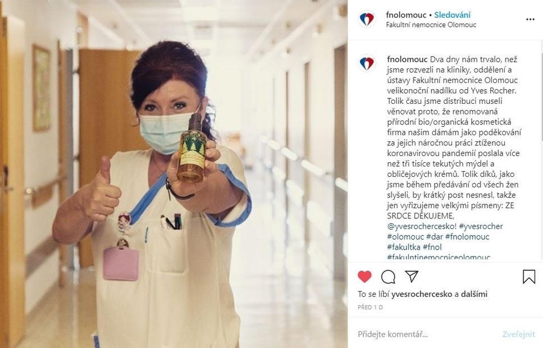Save the post with the bookmark icon
543x348 pixels.
click(x=529, y=277)
